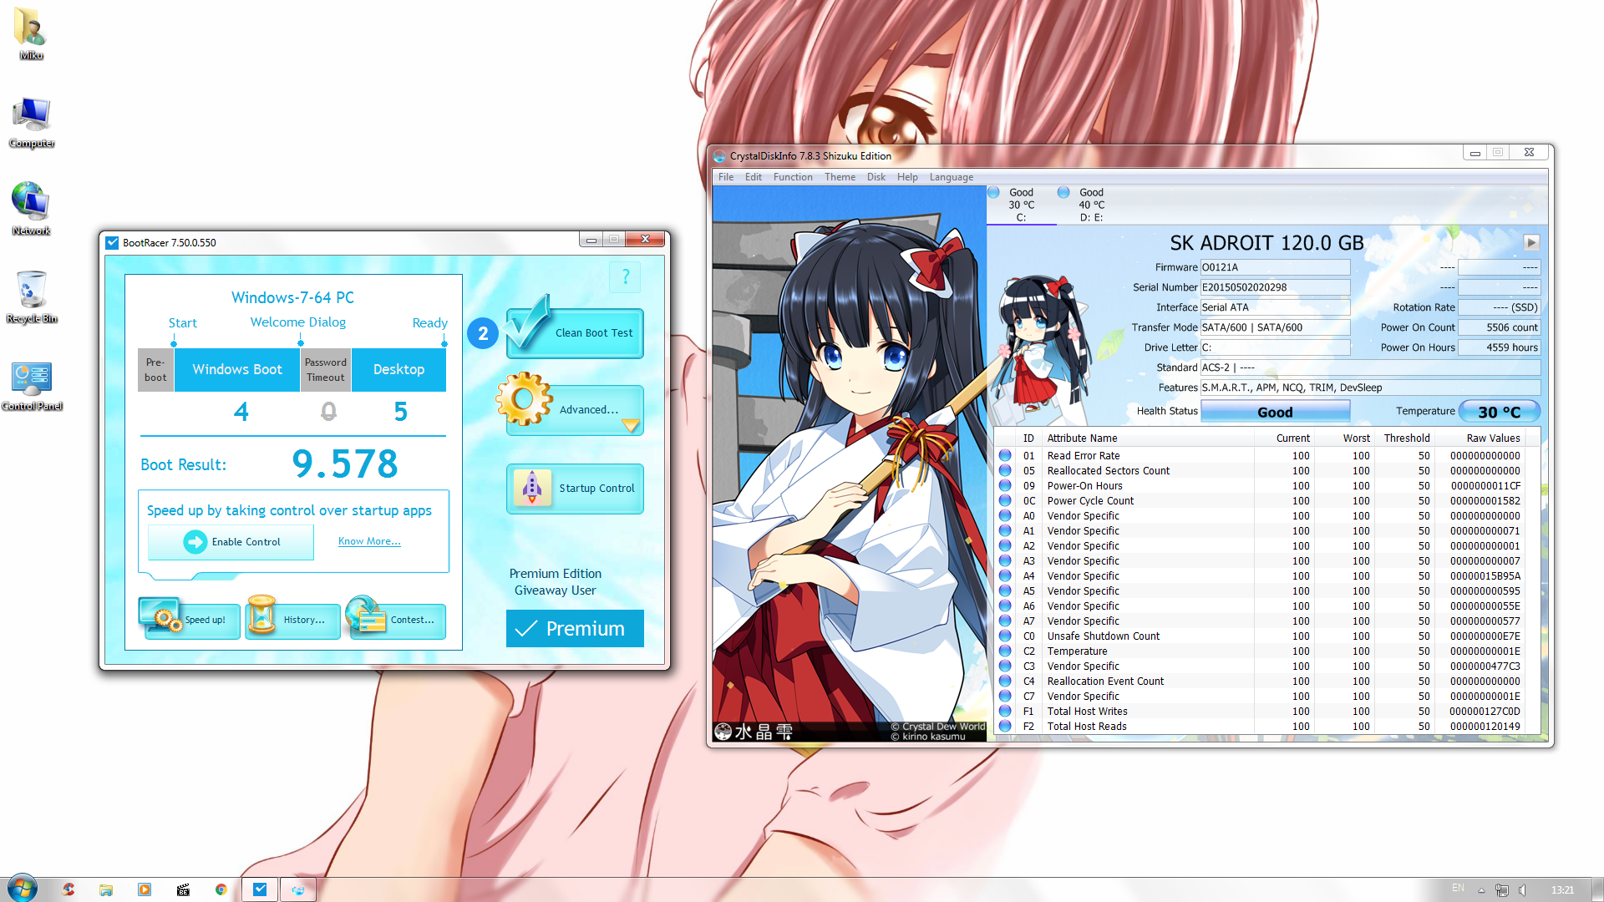Screen dimensions: 1604x902
Task: Click the BootRacer help question mark
Action: click(625, 277)
